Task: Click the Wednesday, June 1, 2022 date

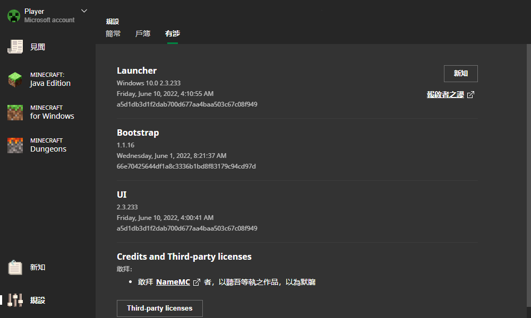Action: point(172,155)
